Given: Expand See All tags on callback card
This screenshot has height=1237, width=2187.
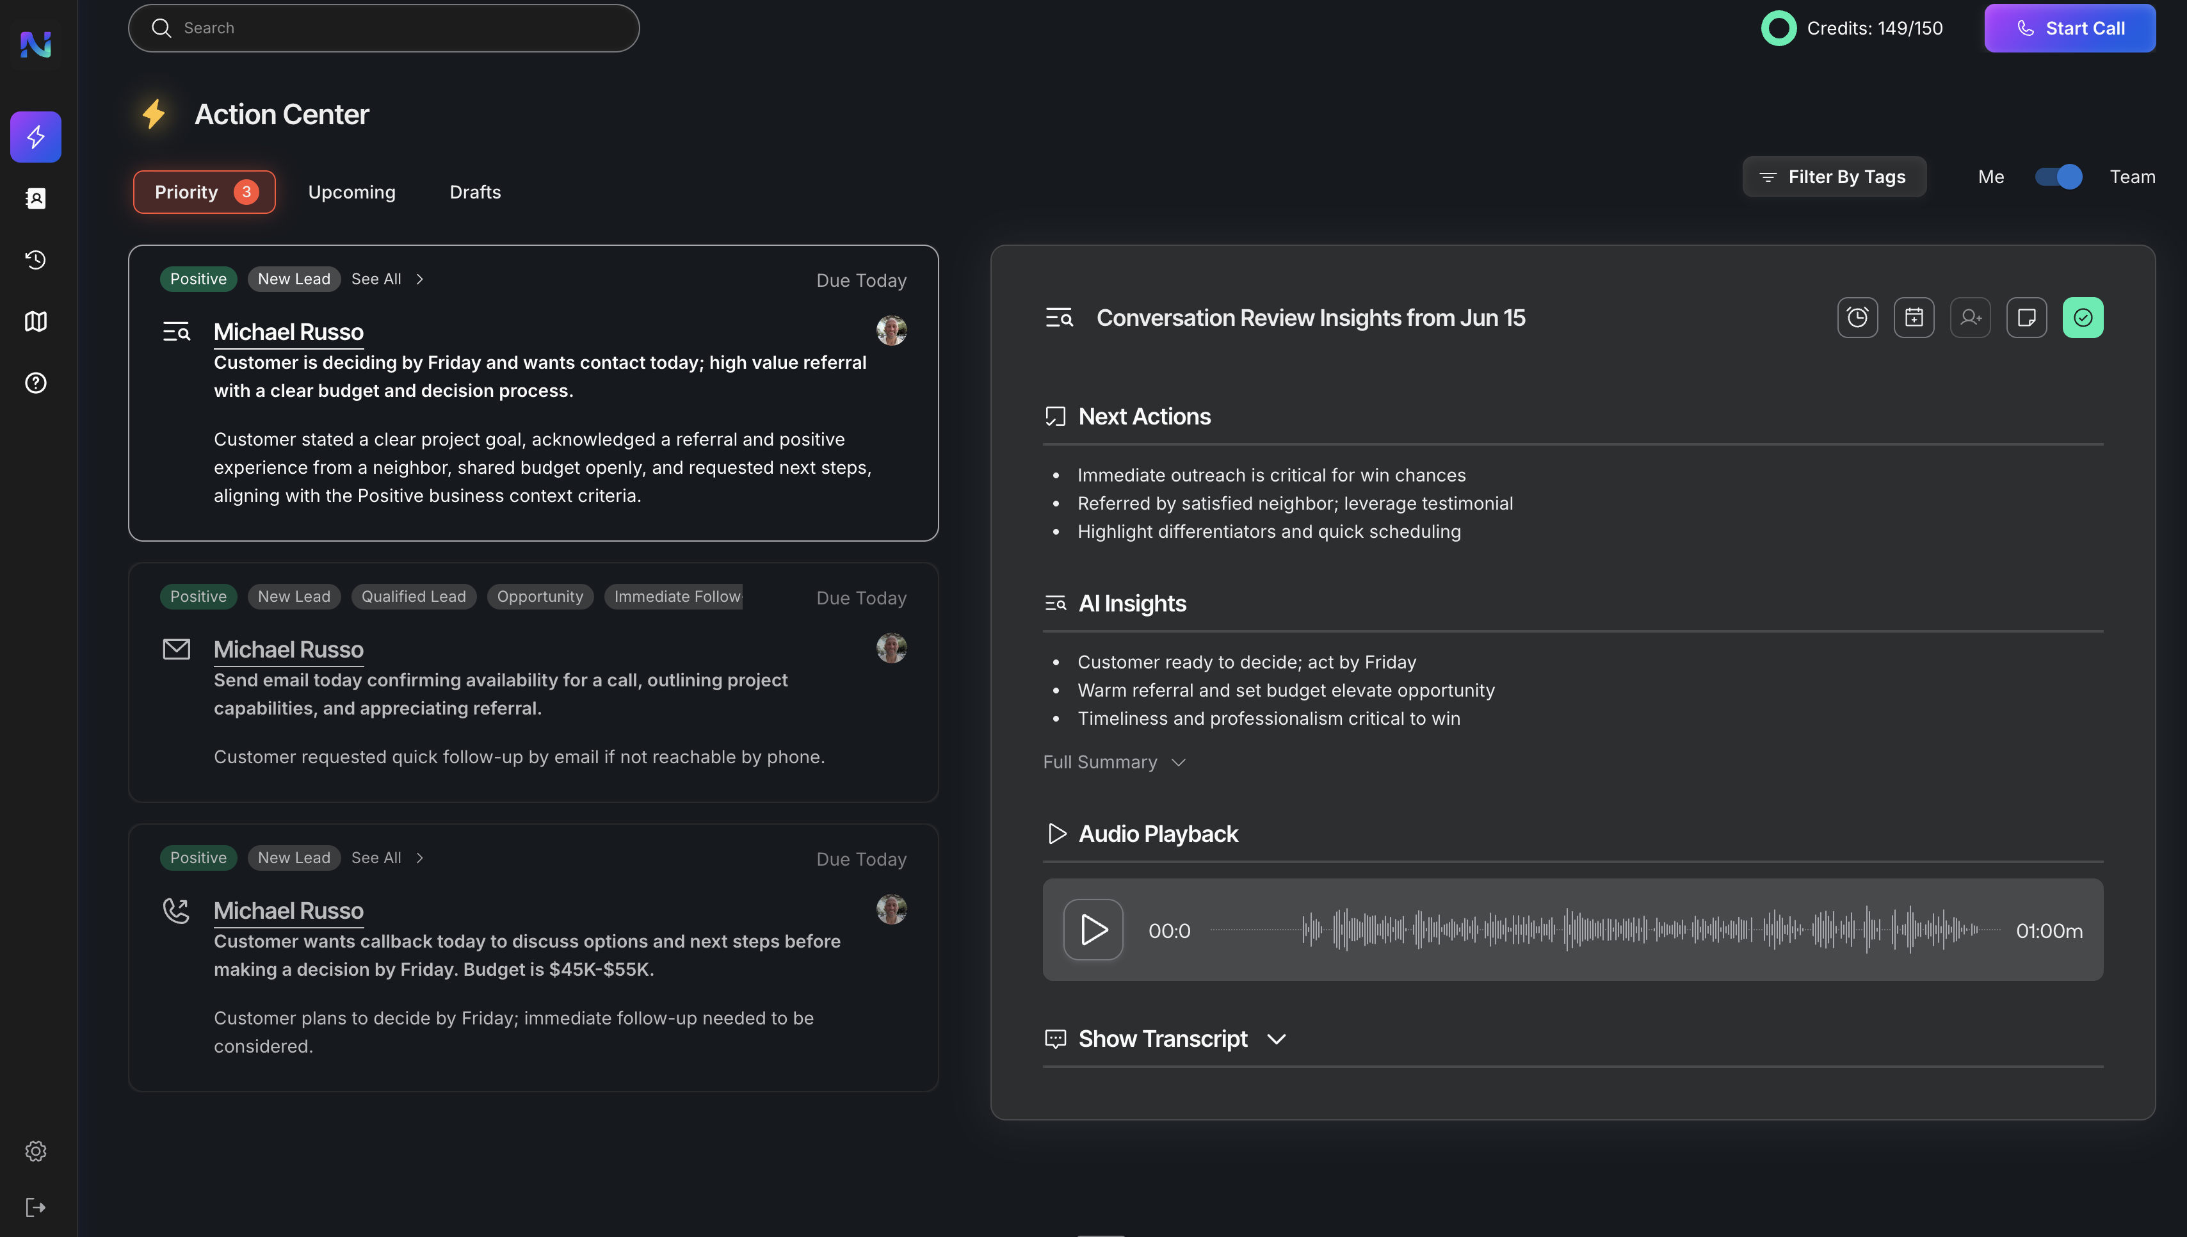Looking at the screenshot, I should [387, 857].
